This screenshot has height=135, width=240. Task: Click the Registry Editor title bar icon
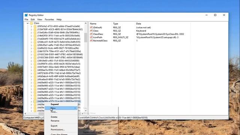click(26, 15)
